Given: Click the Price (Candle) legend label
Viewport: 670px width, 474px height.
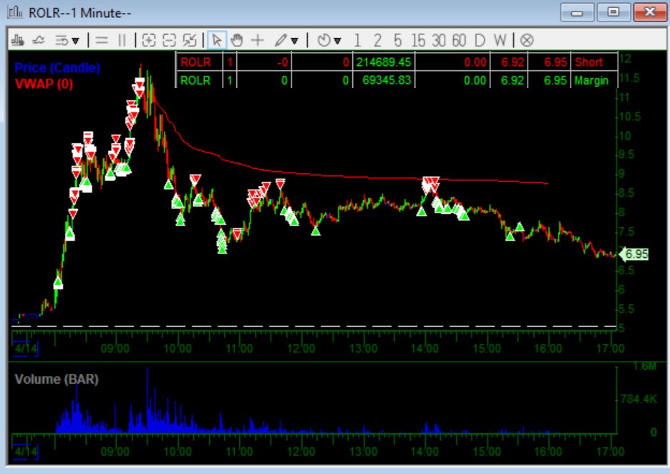Looking at the screenshot, I should [57, 67].
